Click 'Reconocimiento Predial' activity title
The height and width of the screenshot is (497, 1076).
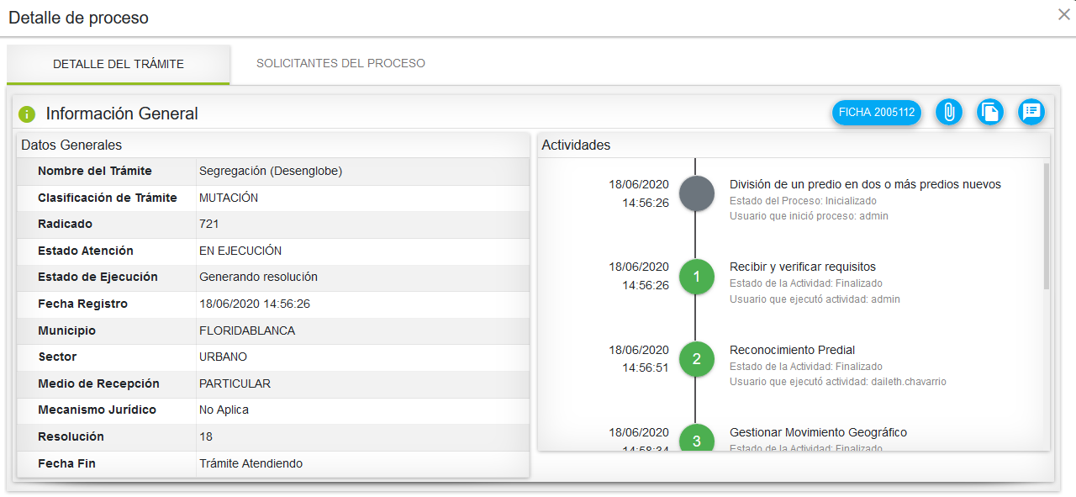[x=793, y=350]
